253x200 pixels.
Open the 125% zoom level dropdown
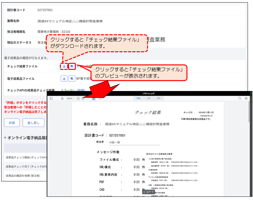70,98
